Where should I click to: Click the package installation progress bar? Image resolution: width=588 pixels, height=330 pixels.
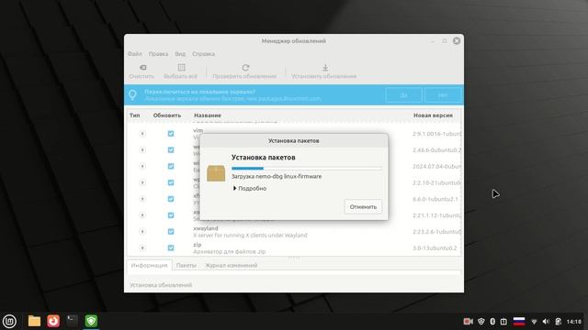pos(307,169)
